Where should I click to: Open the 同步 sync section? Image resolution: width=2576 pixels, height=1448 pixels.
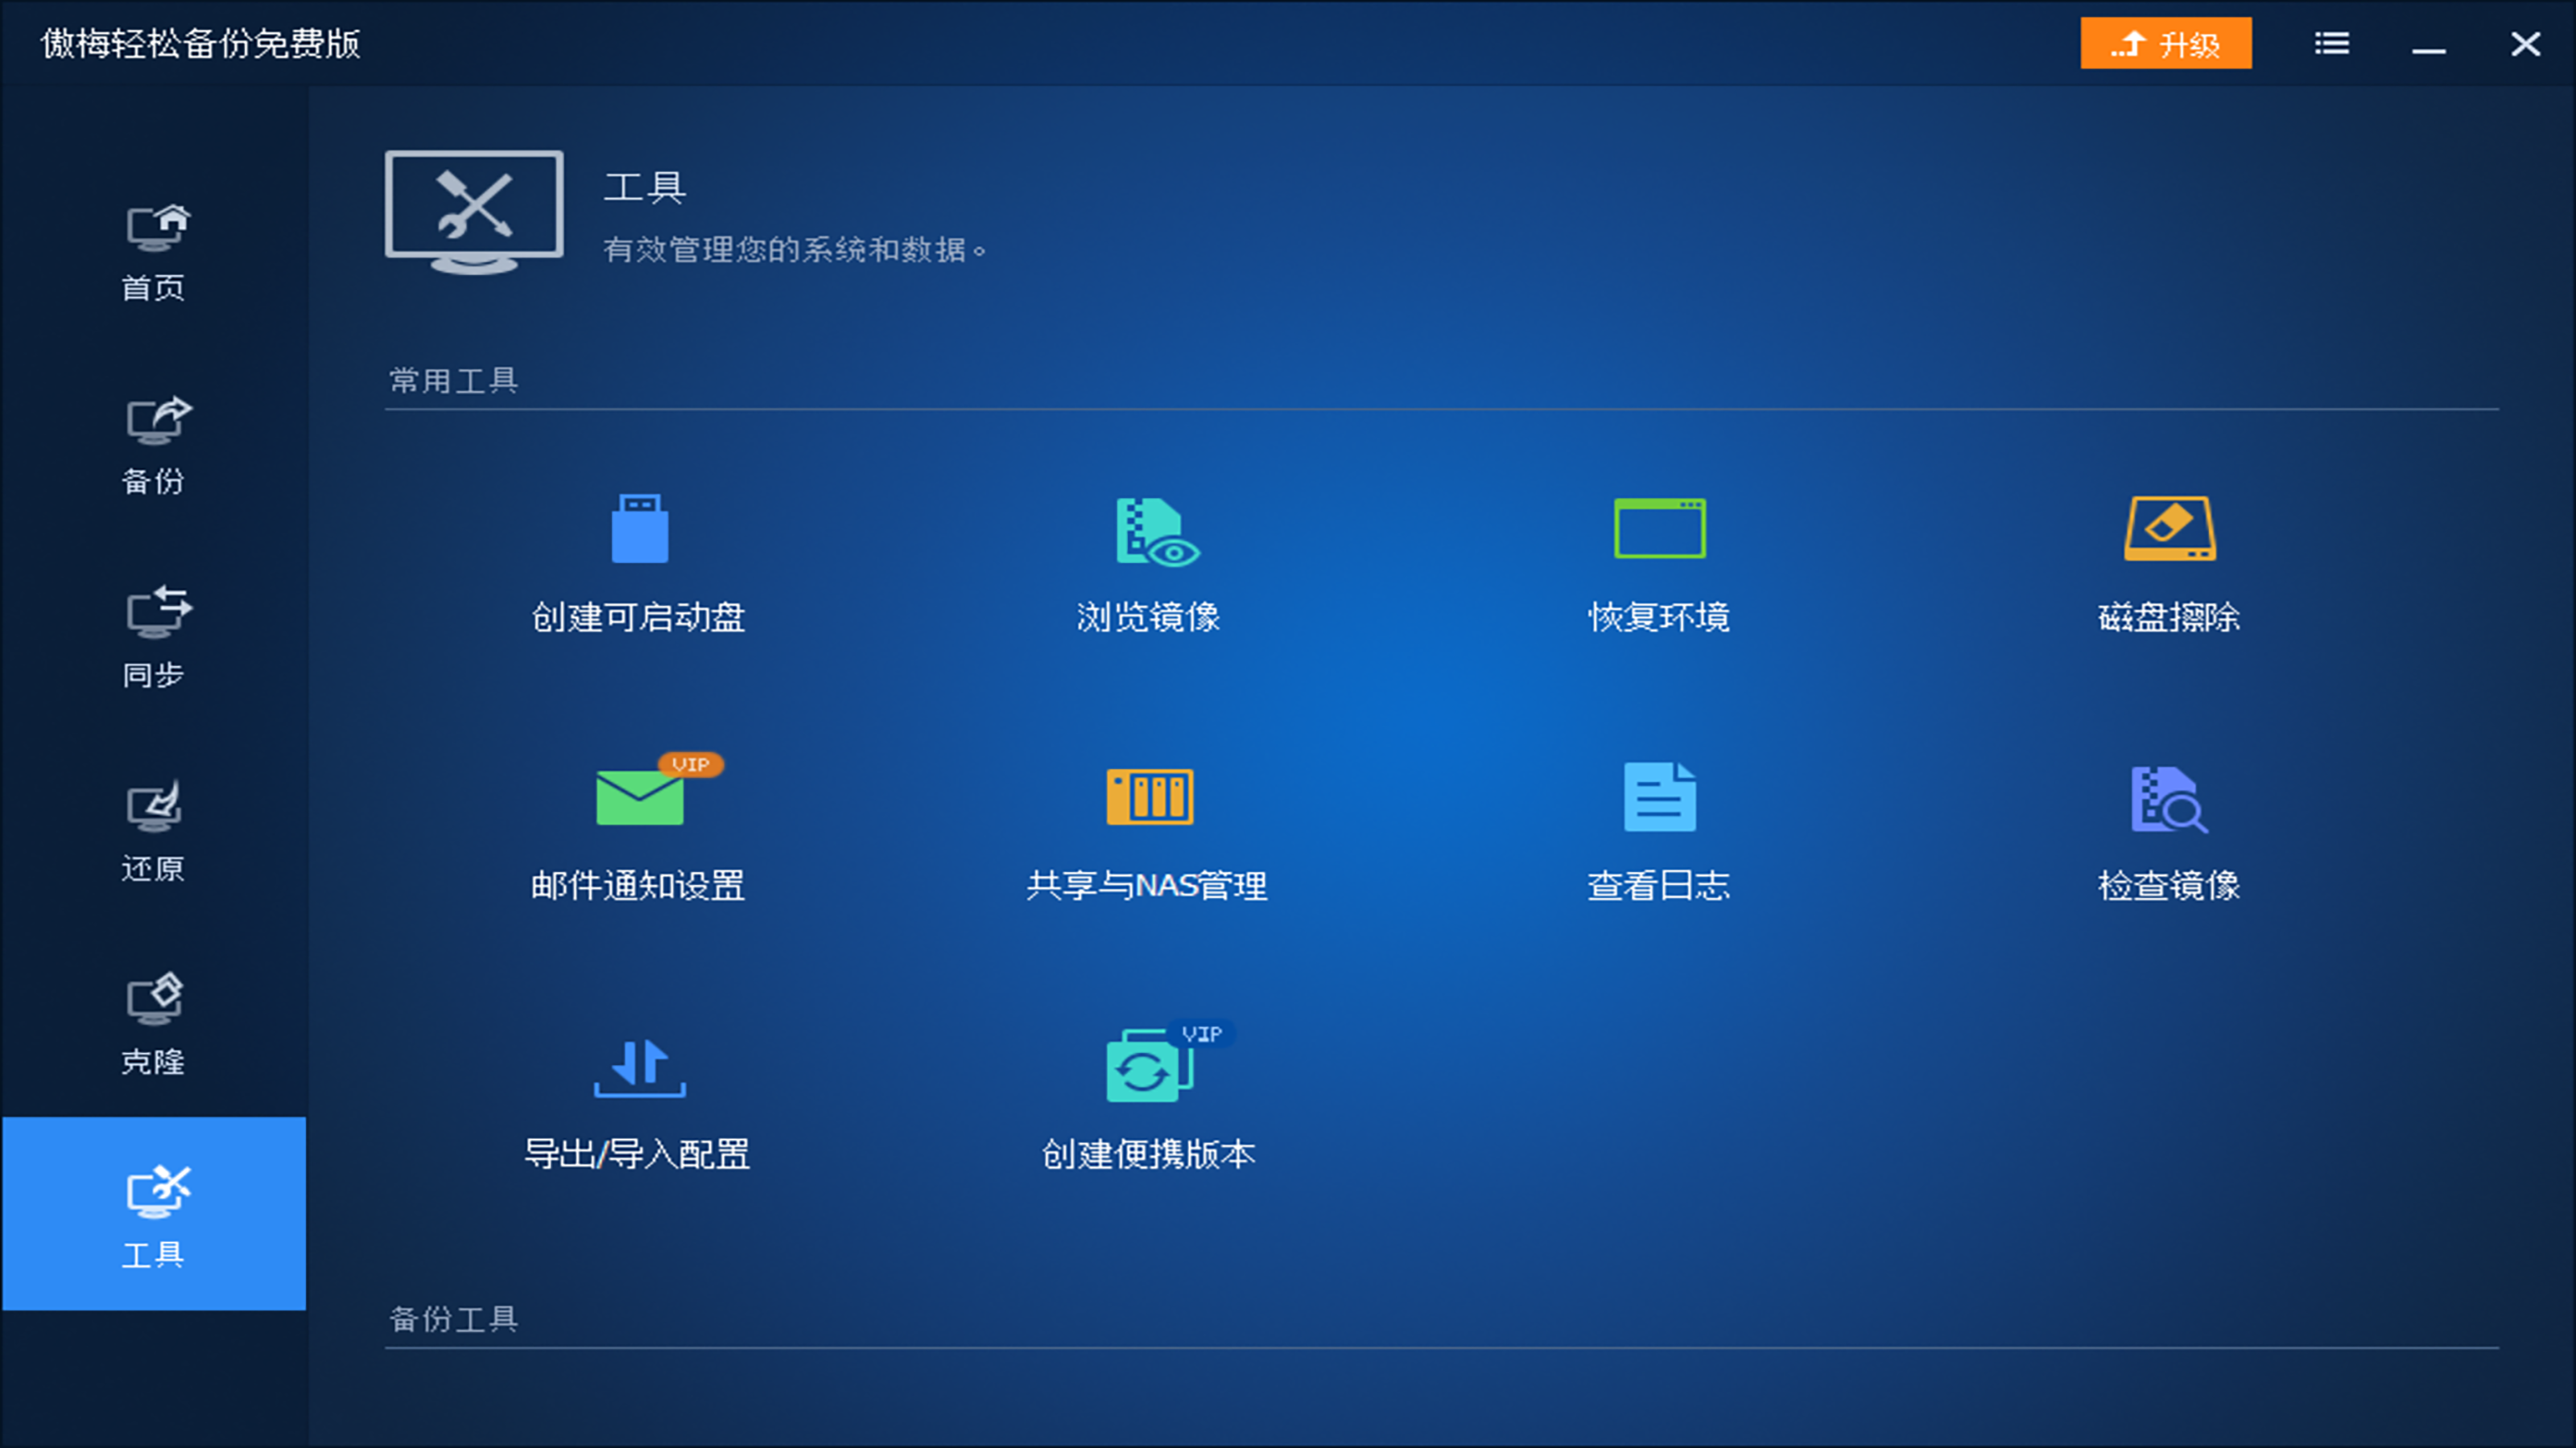[x=154, y=636]
